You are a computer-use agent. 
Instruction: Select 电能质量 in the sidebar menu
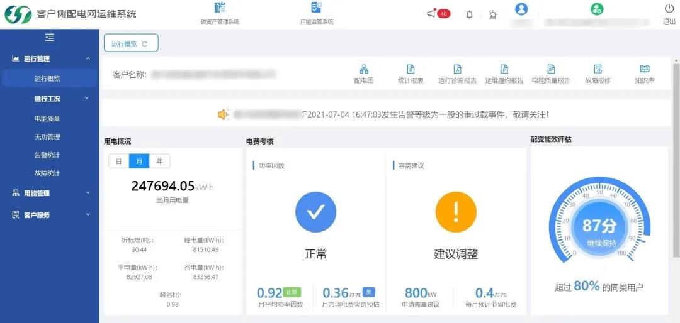pos(47,118)
